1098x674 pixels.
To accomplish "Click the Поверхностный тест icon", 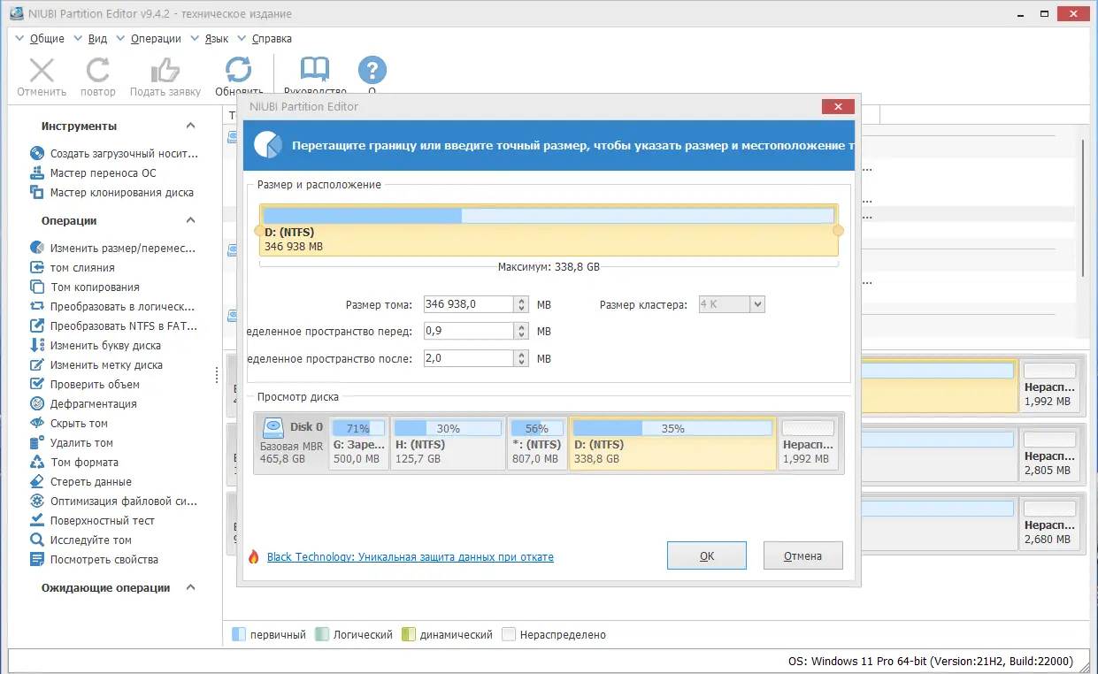I will pos(37,521).
